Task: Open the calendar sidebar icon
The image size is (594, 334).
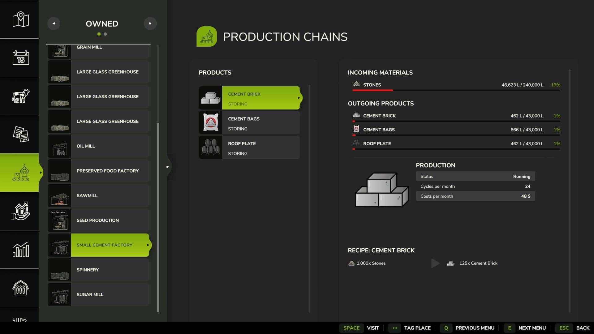Action: [x=20, y=58]
